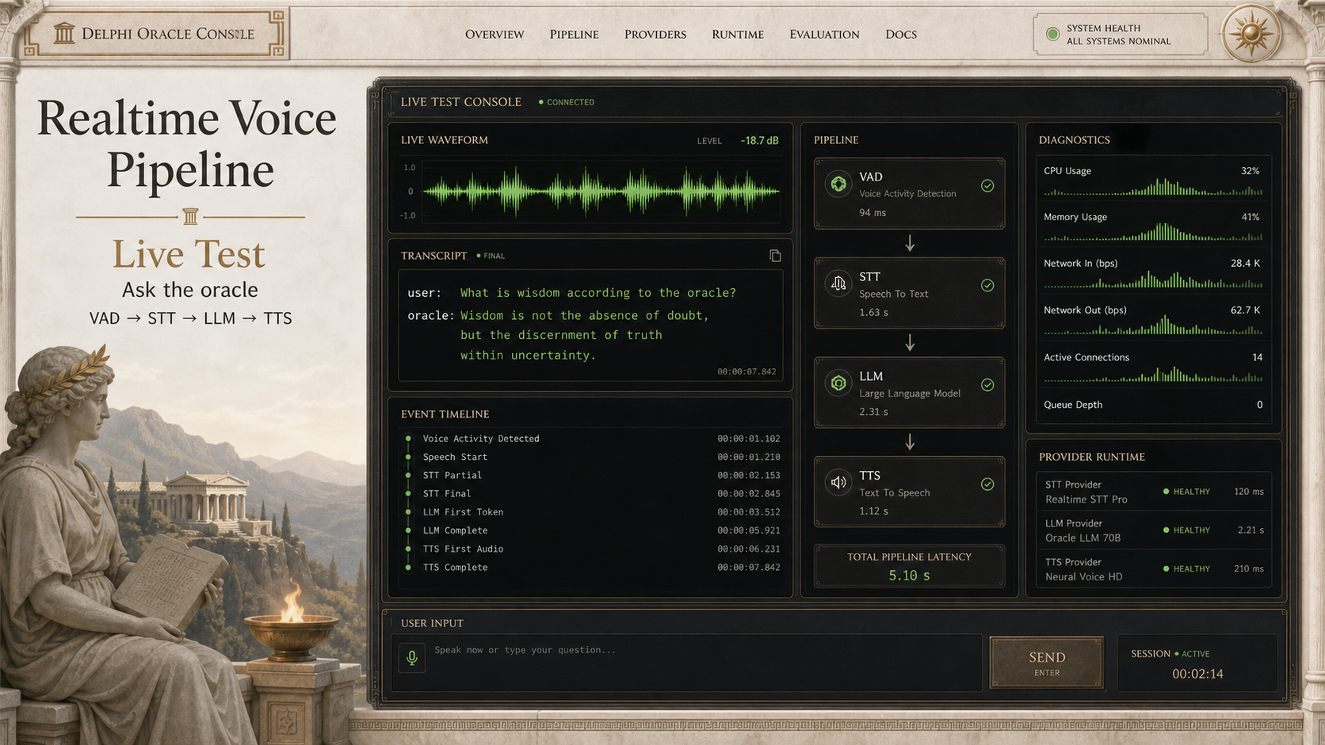1325x745 pixels.
Task: Click the TTS First Audio event row
Action: click(x=593, y=549)
